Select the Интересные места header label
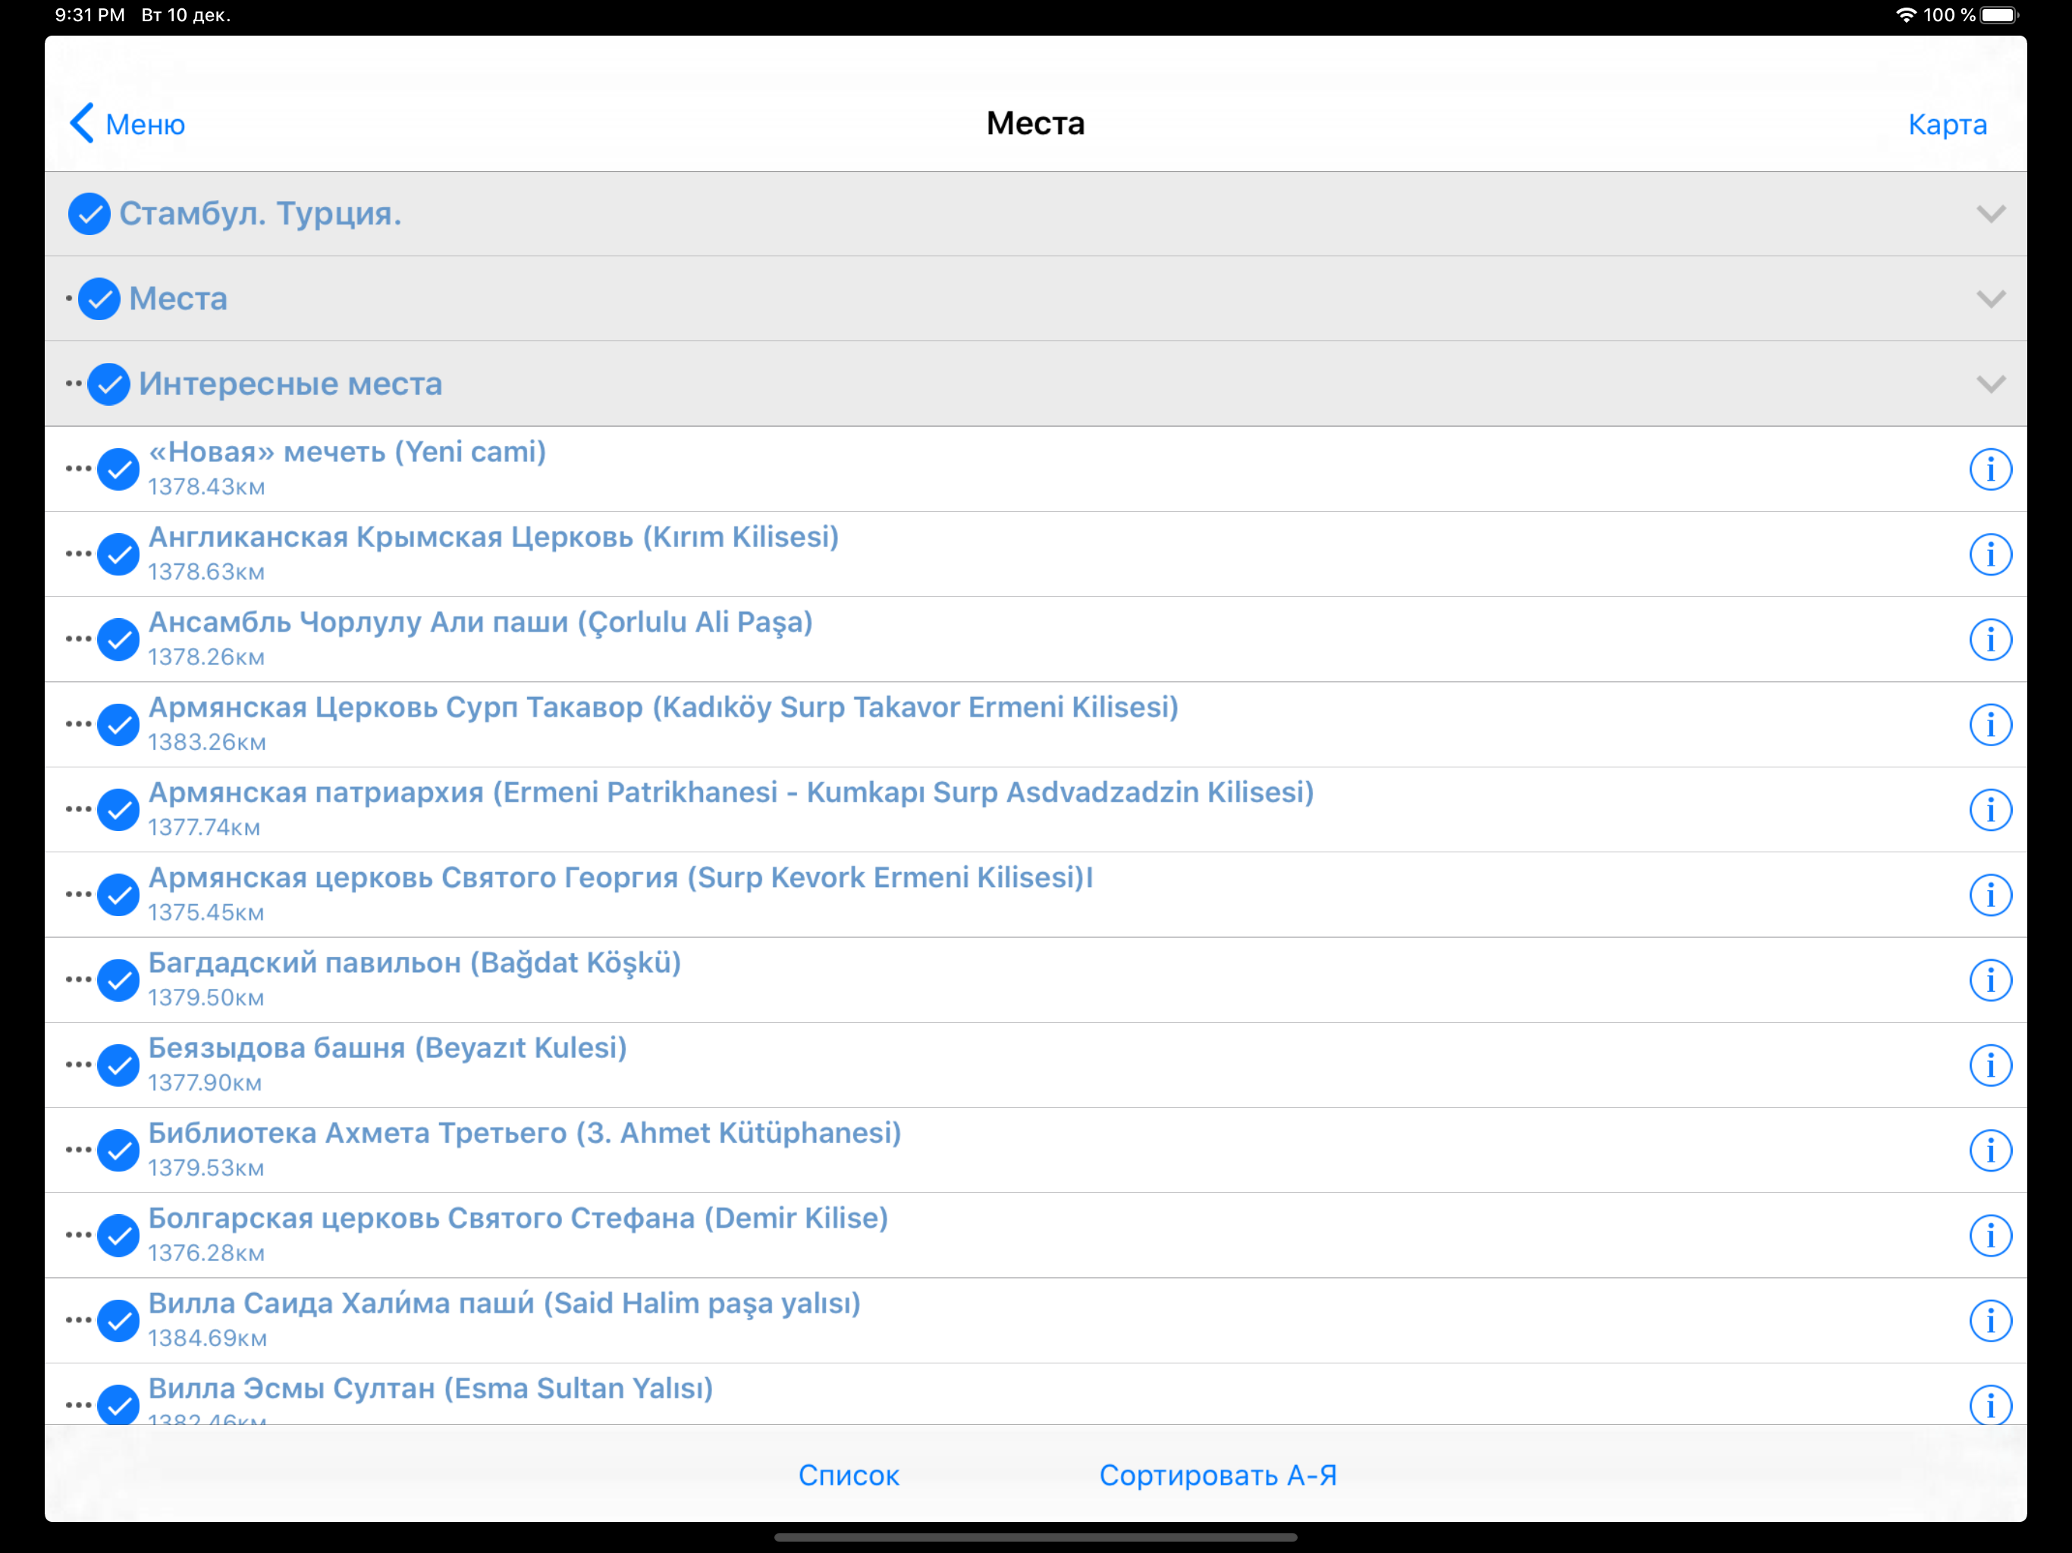The image size is (2072, 1553). click(x=290, y=385)
